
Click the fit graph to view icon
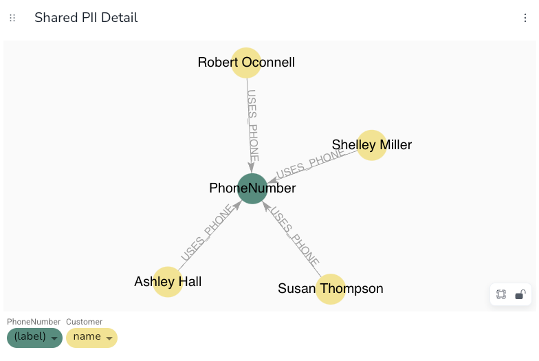coord(501,294)
